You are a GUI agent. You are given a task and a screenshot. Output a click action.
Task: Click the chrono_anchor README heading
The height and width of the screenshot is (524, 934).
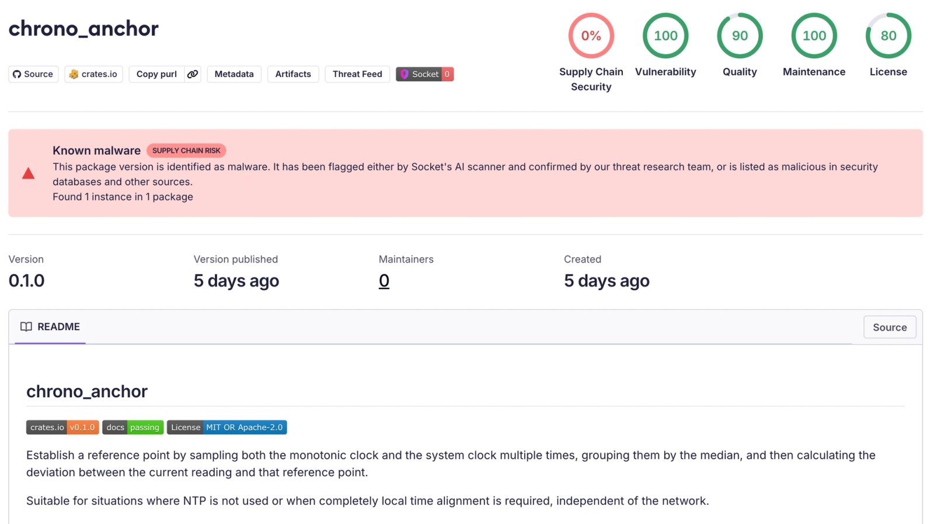87,391
